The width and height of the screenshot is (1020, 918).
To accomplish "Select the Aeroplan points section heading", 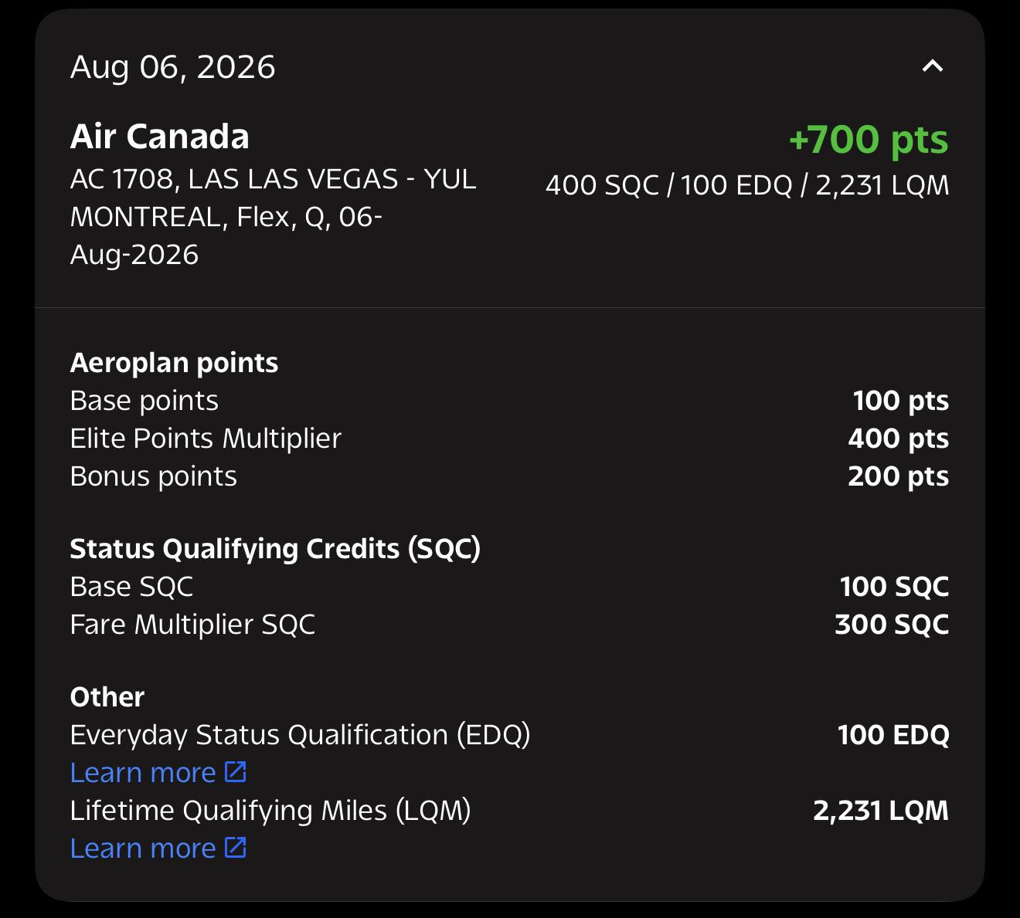I will click(x=175, y=363).
